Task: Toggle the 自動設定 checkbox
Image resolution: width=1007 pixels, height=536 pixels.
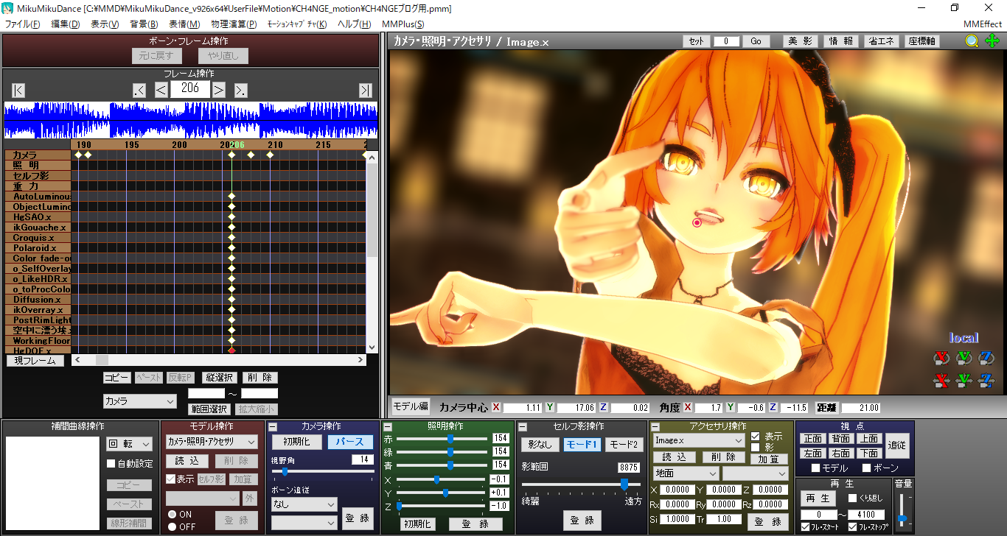Action: 111,464
